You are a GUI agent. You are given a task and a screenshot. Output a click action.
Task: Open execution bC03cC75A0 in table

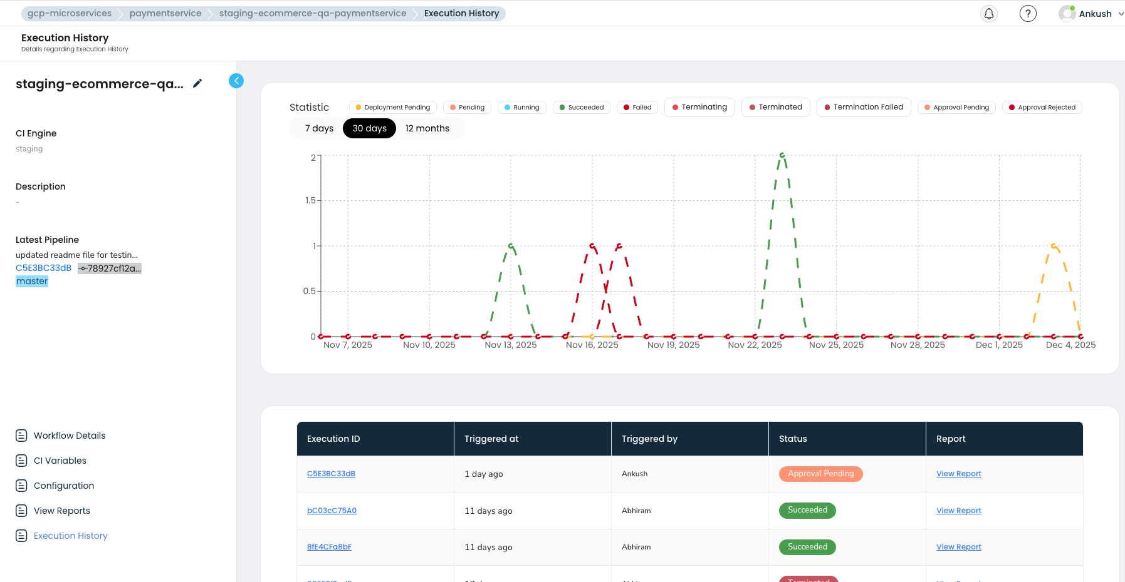(332, 511)
